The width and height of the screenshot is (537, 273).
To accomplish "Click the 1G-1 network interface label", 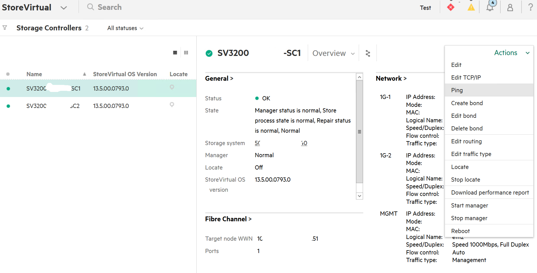I will tap(385, 97).
